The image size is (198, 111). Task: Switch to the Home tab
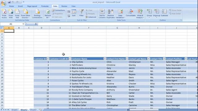click(x=11, y=6)
